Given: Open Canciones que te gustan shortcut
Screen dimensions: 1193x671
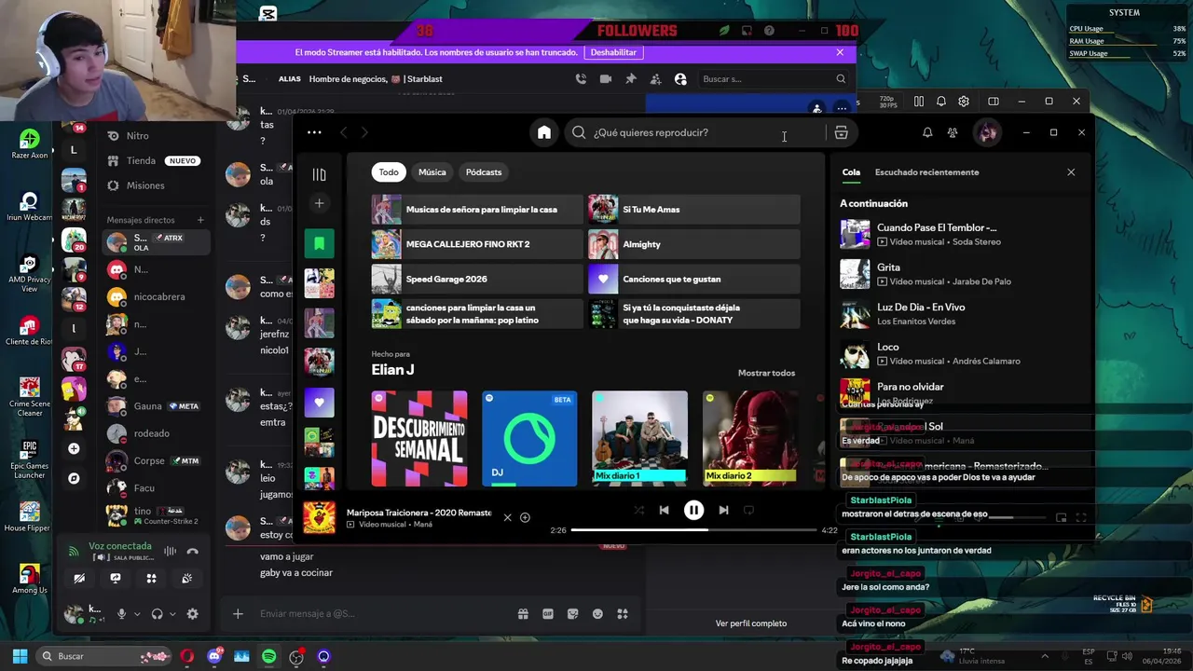Looking at the screenshot, I should coord(694,279).
